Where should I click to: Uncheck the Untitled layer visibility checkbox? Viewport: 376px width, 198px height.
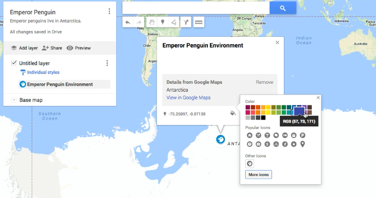coord(14,63)
